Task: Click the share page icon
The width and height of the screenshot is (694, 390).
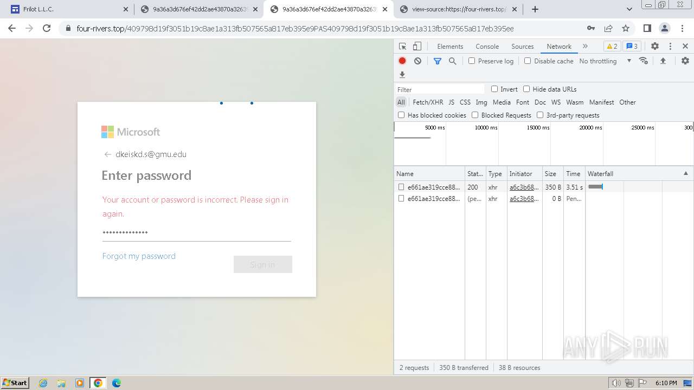Action: click(x=608, y=28)
